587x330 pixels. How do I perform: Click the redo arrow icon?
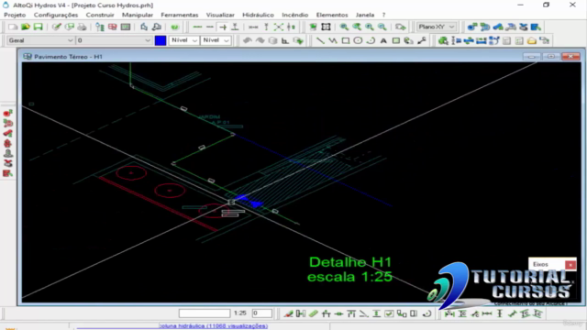pos(260,40)
